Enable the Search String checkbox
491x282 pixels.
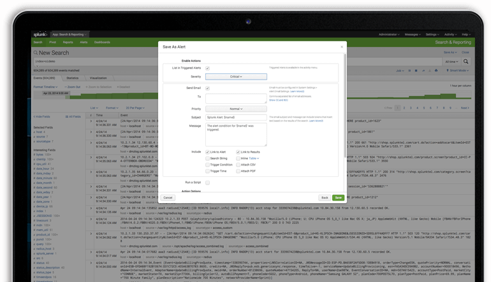pos(207,159)
